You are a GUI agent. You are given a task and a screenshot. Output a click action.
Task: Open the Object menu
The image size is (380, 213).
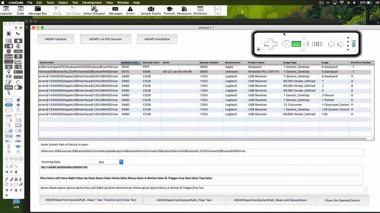pyautogui.click(x=63, y=2)
